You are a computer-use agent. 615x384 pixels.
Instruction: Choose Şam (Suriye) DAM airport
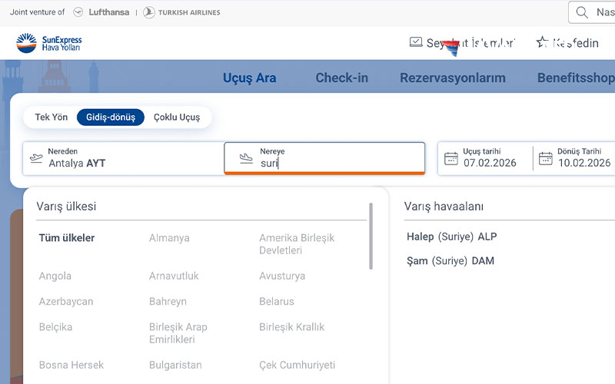[x=450, y=261]
